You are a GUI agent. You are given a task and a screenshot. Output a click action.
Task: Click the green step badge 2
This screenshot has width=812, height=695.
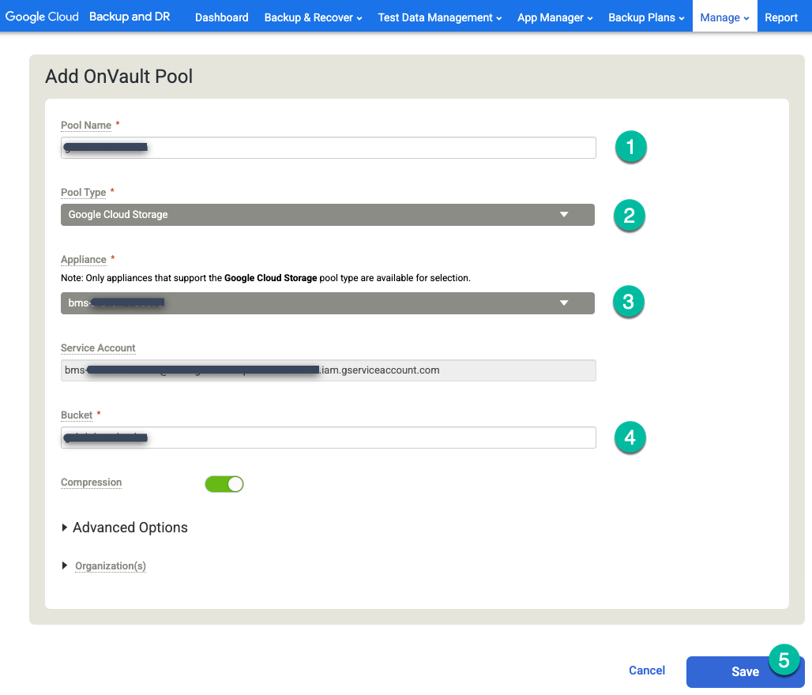pyautogui.click(x=629, y=215)
